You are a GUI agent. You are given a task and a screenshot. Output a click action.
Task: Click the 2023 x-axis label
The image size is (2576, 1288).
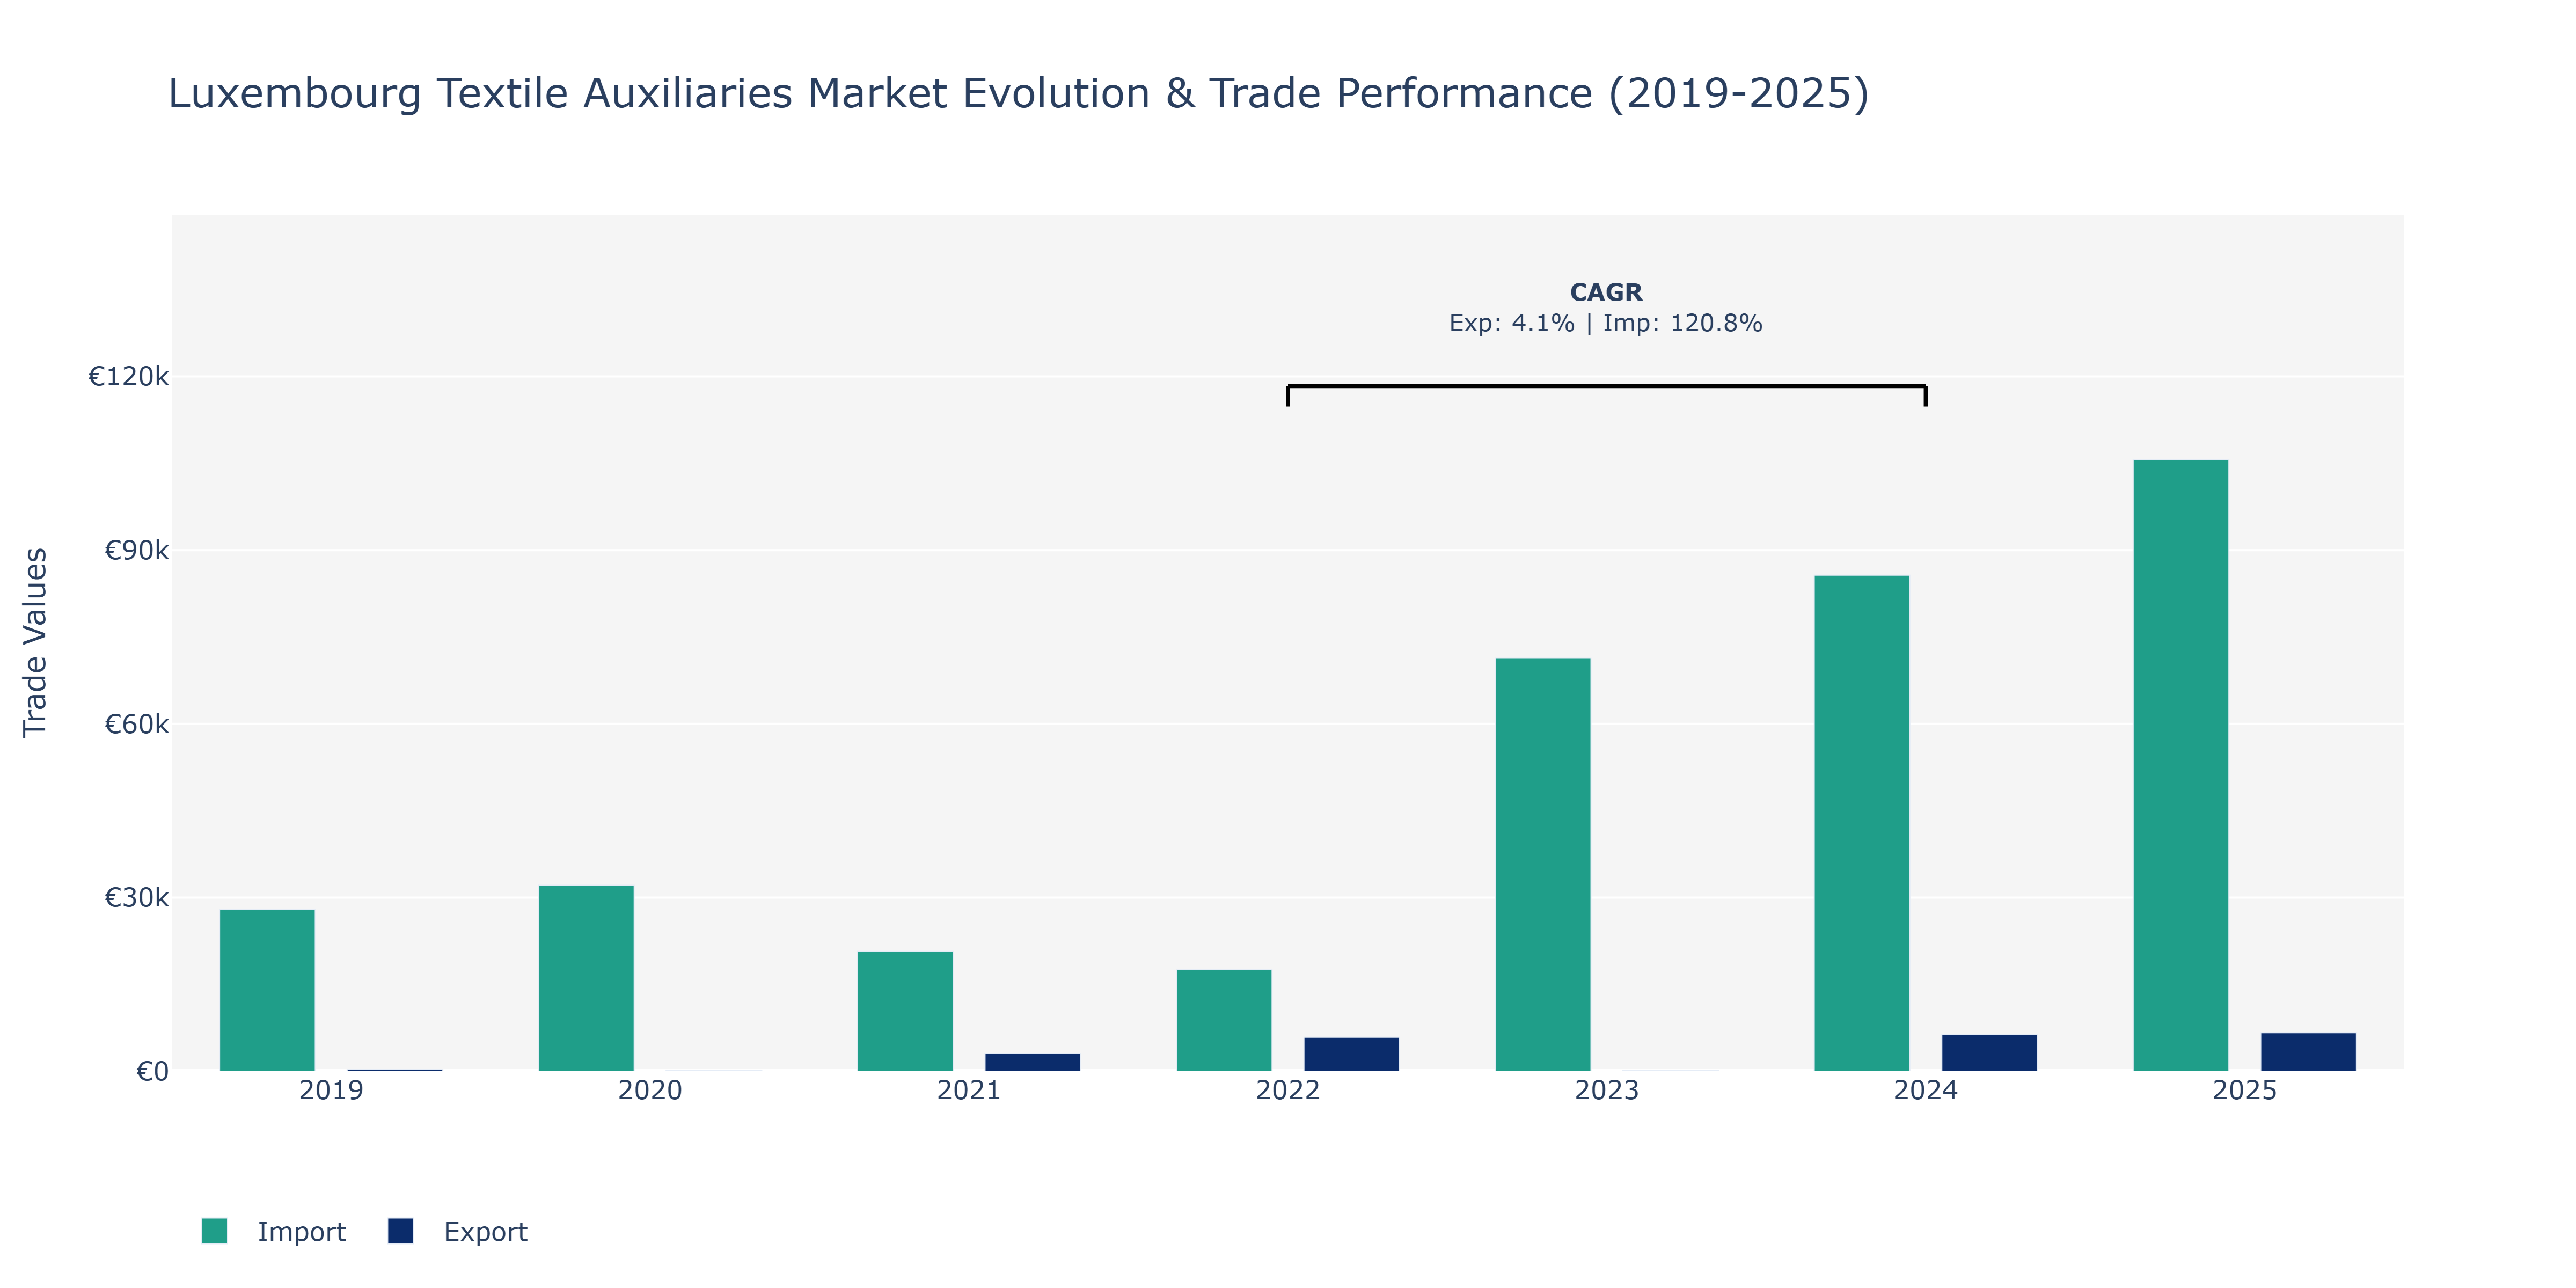click(1607, 1090)
